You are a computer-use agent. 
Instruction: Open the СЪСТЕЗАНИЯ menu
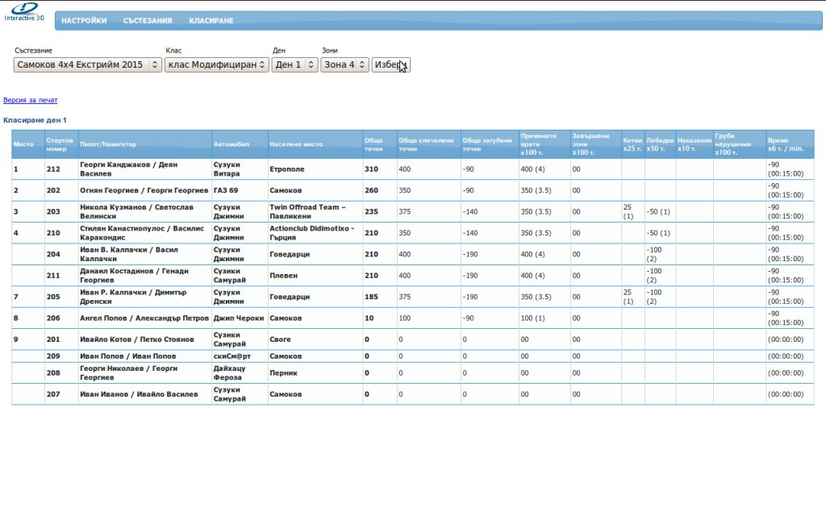tap(148, 21)
